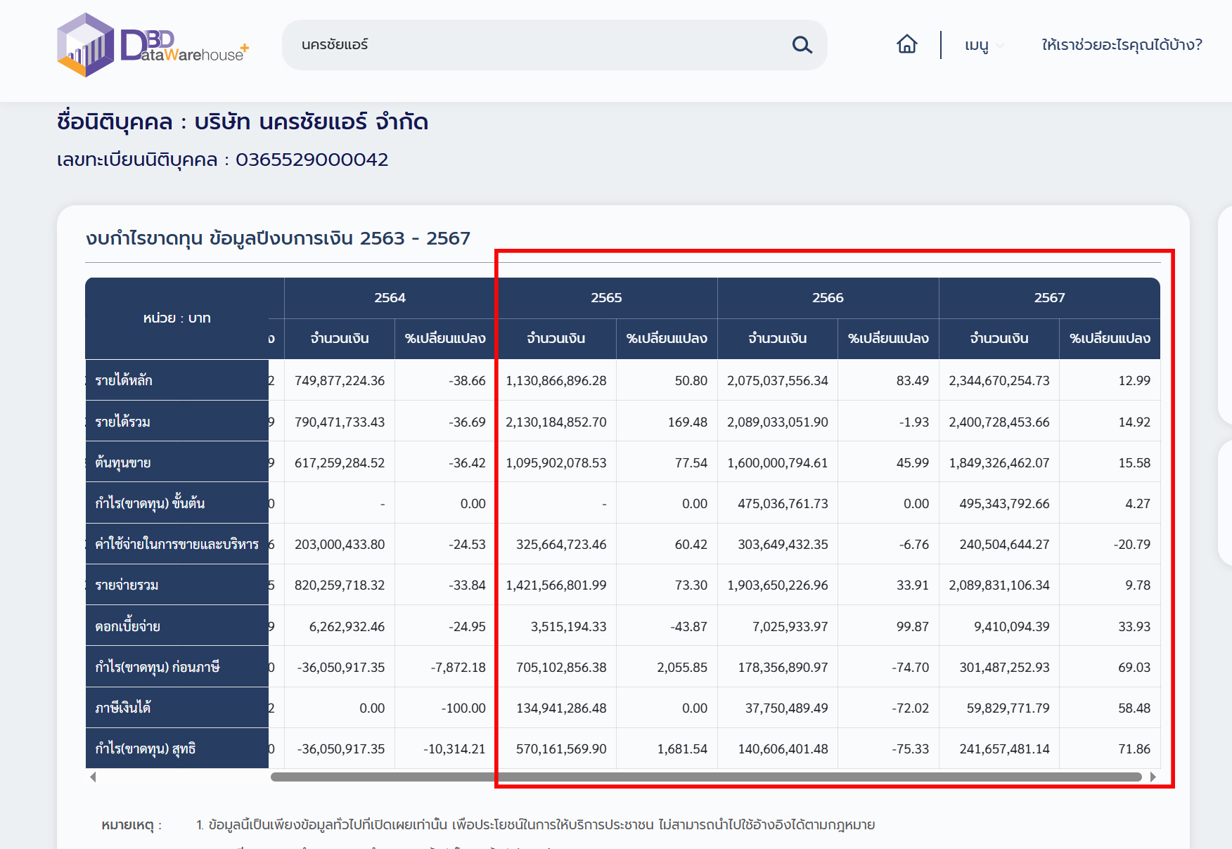This screenshot has height=849, width=1232.
Task: Click the horizontal table scrollbar thumb
Action: [705, 777]
